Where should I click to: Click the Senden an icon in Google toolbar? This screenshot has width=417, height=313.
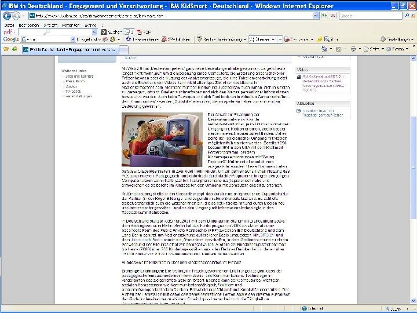(x=287, y=39)
